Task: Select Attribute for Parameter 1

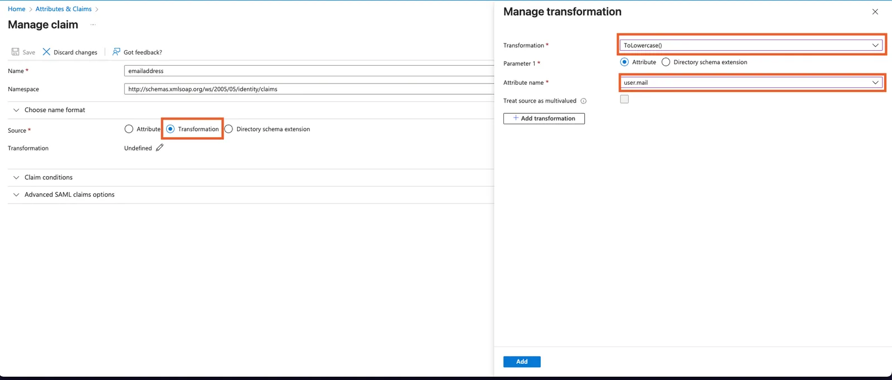Action: click(x=624, y=62)
